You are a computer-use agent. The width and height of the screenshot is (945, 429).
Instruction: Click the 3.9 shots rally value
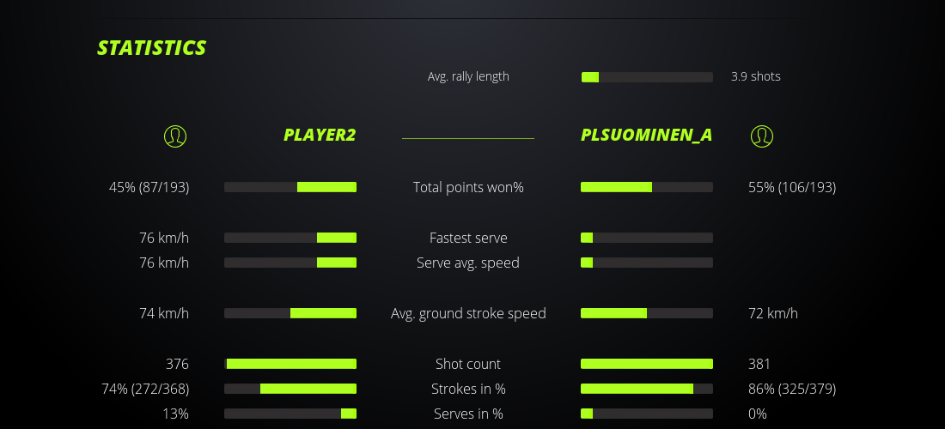(755, 76)
